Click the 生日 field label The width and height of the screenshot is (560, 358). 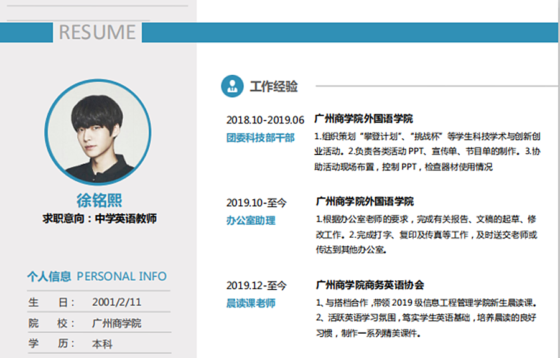coord(51,302)
